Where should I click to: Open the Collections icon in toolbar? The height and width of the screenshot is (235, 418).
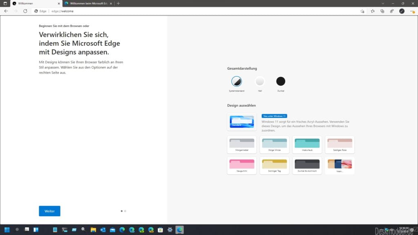[x=382, y=11]
